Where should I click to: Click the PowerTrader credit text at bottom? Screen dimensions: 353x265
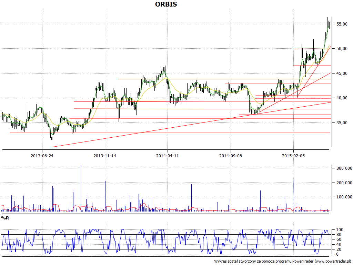click(x=283, y=262)
